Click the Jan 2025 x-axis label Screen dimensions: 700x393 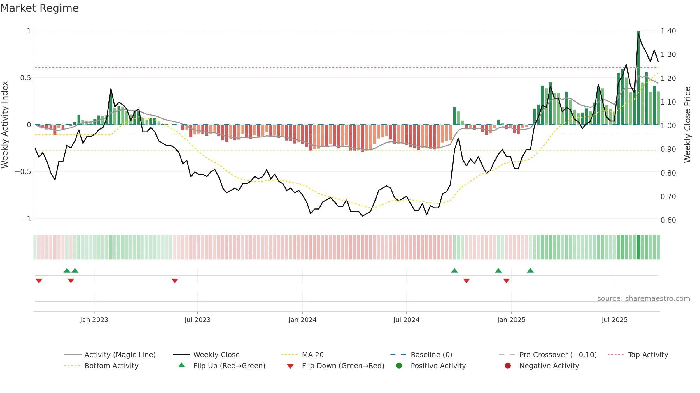pos(511,320)
